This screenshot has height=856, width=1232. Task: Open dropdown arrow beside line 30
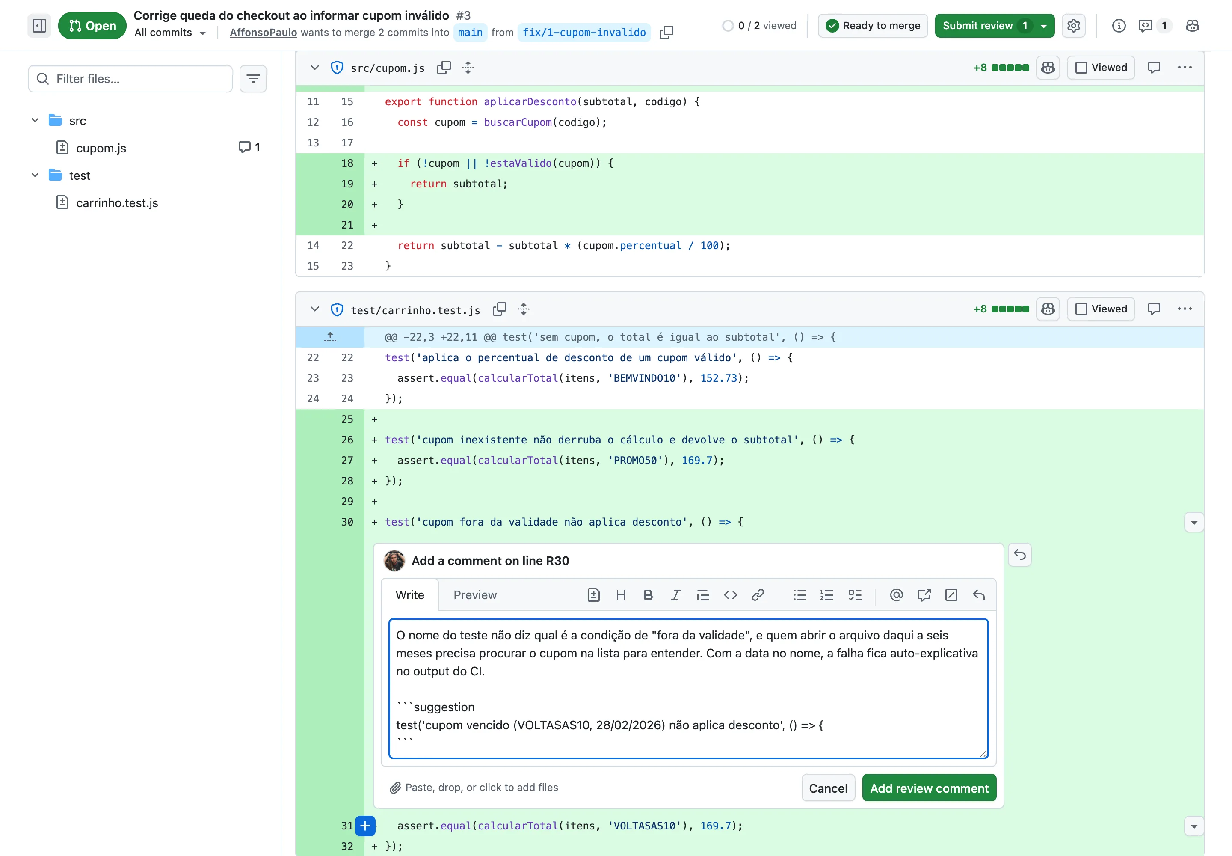coord(1194,523)
